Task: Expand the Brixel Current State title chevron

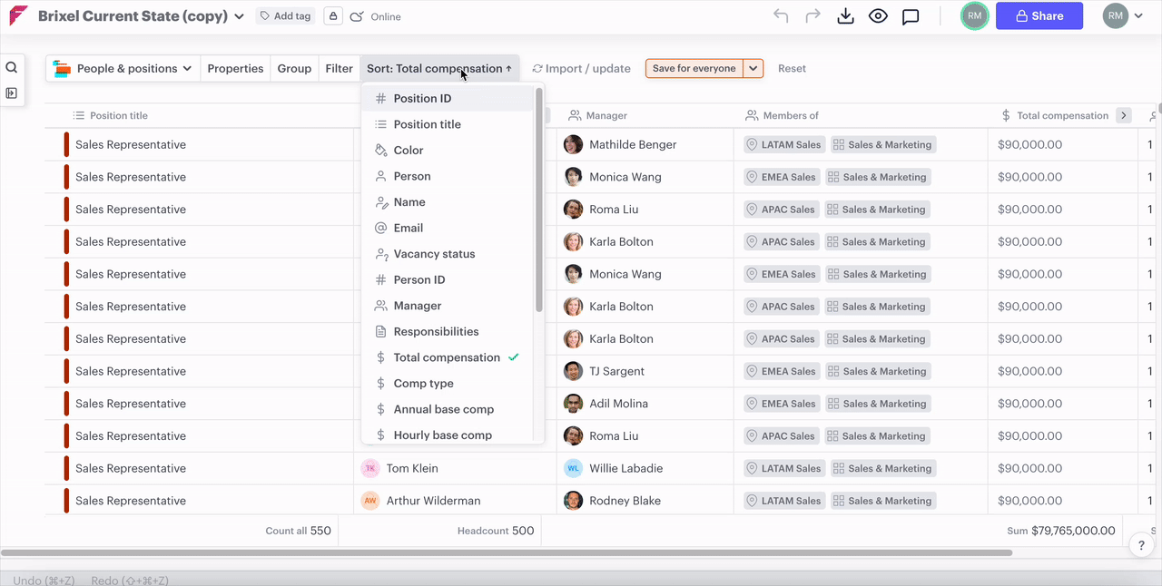Action: point(240,16)
